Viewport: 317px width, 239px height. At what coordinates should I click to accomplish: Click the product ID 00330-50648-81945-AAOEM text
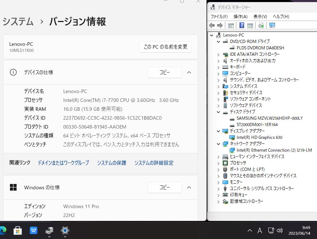click(95, 127)
